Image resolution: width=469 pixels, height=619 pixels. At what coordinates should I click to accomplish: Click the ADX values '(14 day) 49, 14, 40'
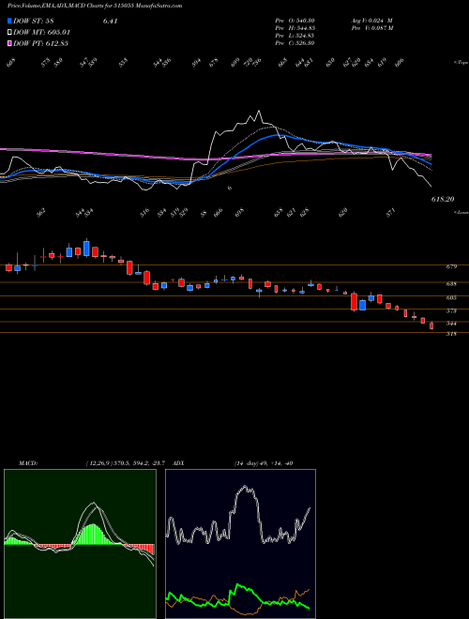264,463
